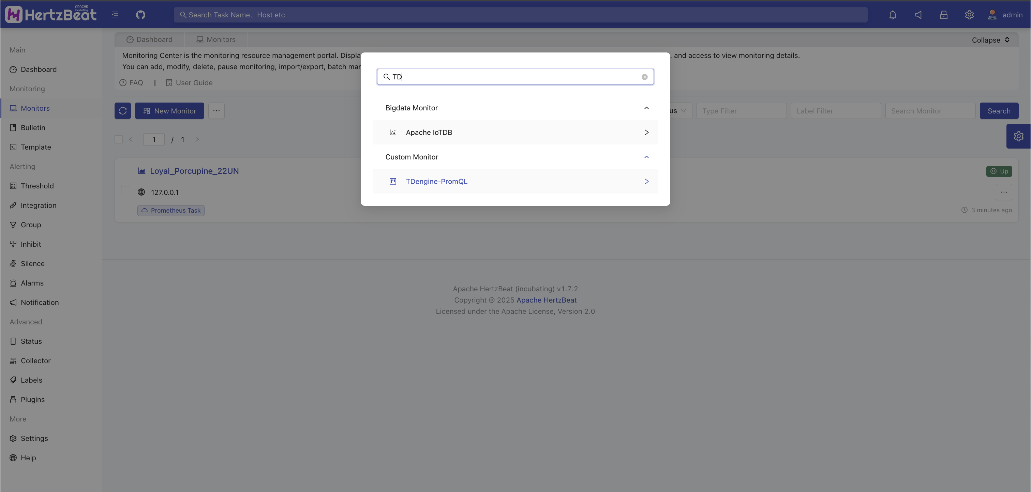Collapse the Bigdata Monitor group
The image size is (1031, 492).
point(646,108)
